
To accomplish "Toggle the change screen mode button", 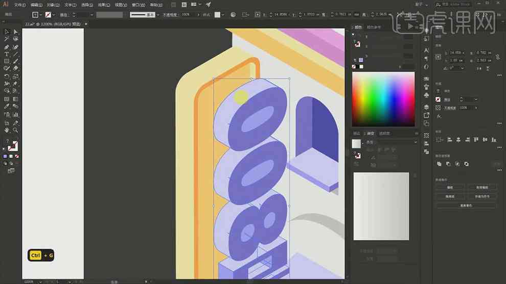I will pos(11,171).
